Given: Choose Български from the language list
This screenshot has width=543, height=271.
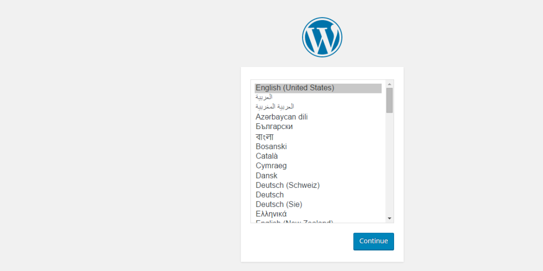Looking at the screenshot, I should (318, 126).
